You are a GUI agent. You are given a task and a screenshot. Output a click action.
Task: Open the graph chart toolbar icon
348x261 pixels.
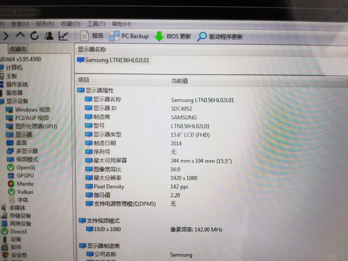[63, 36]
